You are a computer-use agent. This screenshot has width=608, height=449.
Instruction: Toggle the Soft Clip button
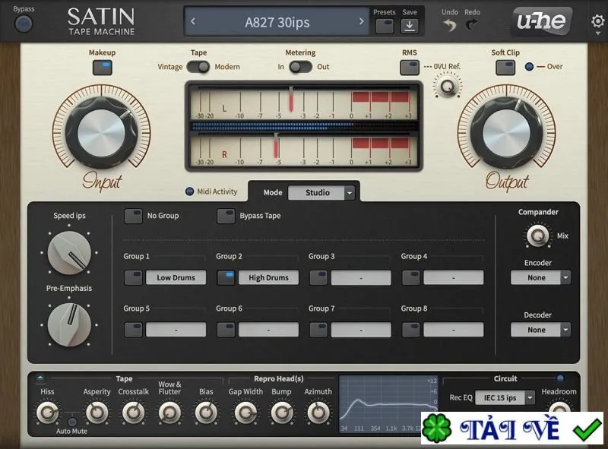(505, 68)
